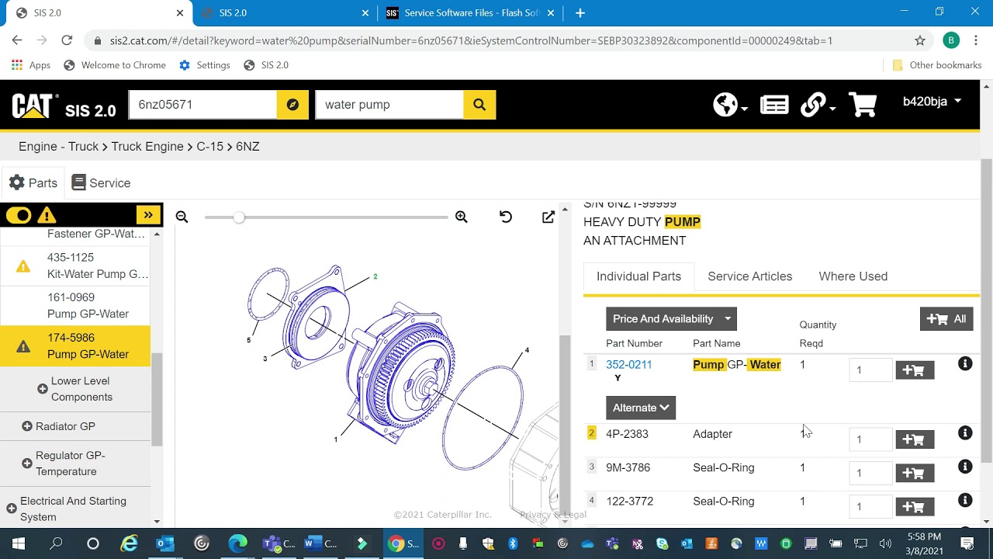Expand Electrical And Starting System node
The height and width of the screenshot is (559, 993).
12,509
